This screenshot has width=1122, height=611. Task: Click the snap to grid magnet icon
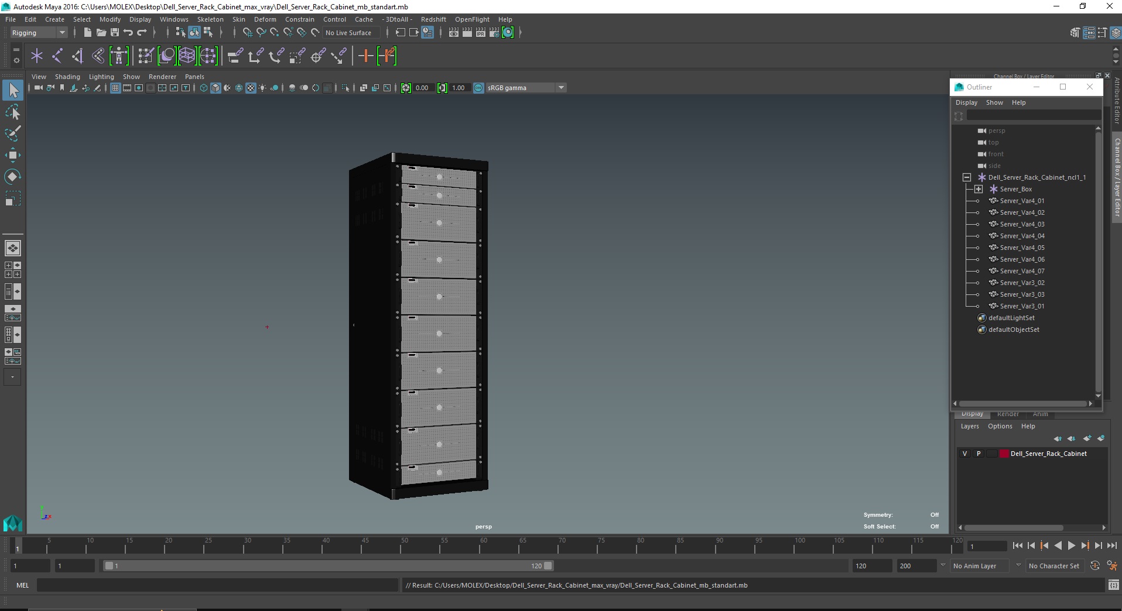click(x=247, y=33)
